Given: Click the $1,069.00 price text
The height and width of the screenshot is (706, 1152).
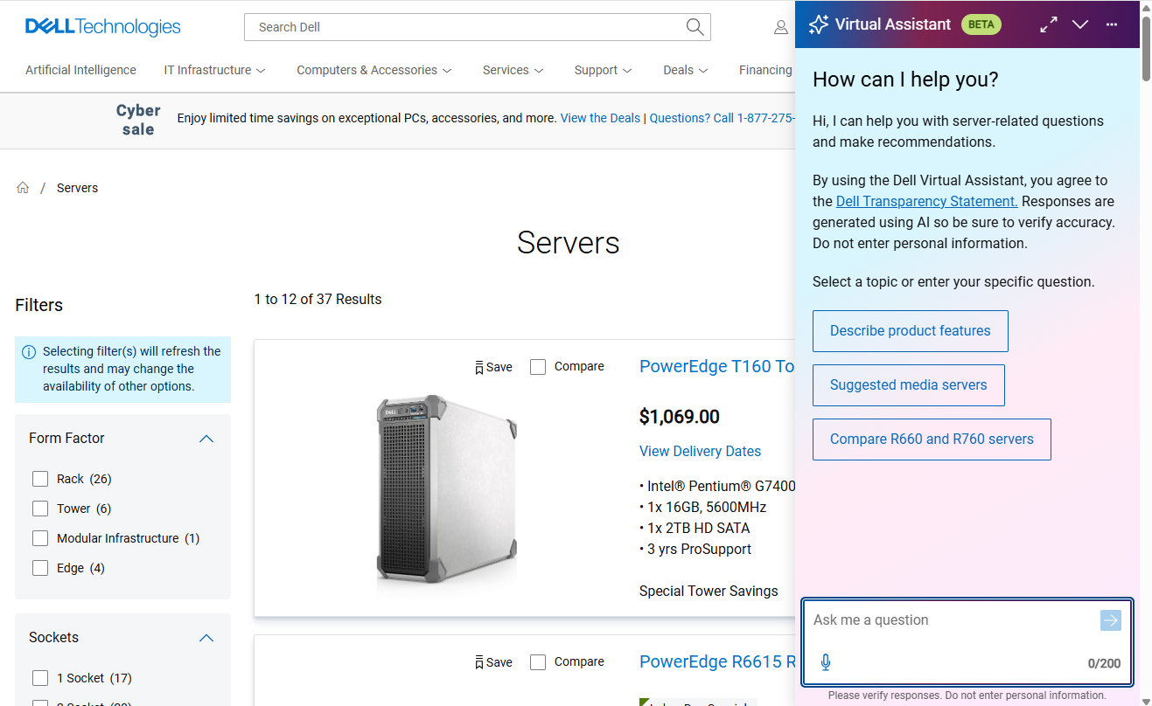Looking at the screenshot, I should (680, 417).
